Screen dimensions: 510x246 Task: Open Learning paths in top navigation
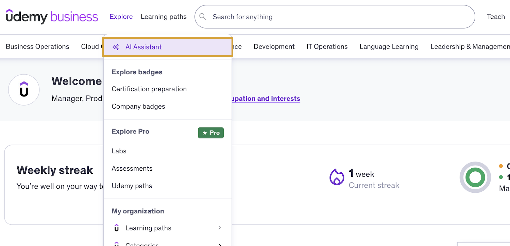click(164, 17)
